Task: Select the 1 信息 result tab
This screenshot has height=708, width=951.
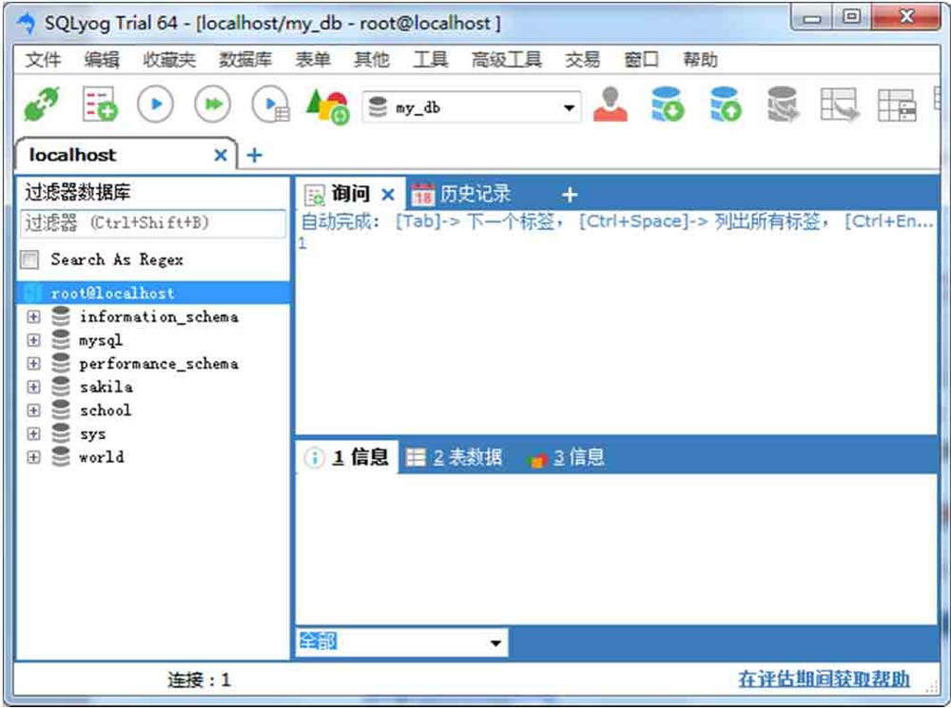Action: [347, 458]
